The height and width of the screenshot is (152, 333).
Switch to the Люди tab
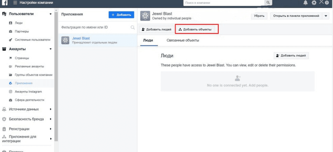pyautogui.click(x=148, y=40)
